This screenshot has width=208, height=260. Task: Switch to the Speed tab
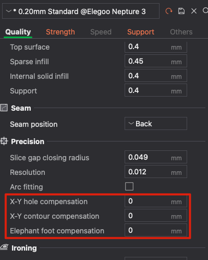click(x=101, y=32)
